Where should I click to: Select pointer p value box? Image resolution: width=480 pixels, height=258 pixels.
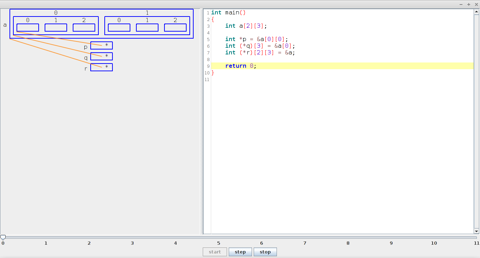[102, 46]
